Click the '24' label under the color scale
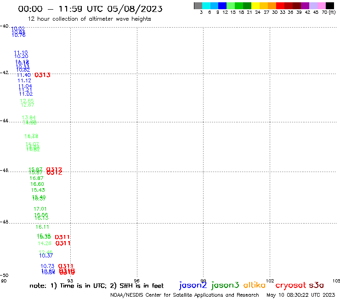This screenshot has width=340, height=299. click(x=258, y=12)
